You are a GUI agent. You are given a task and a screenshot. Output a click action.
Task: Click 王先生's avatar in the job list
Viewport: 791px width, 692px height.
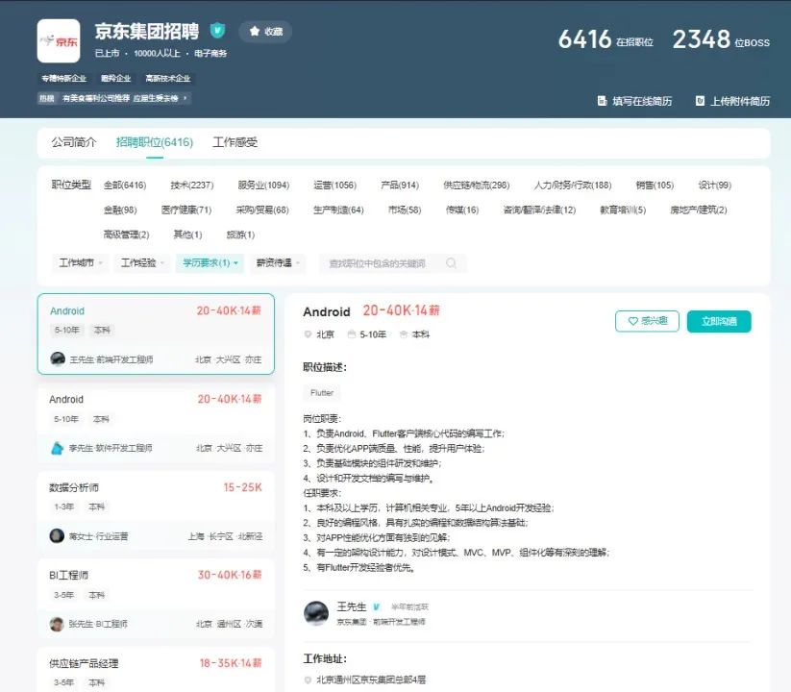58,358
